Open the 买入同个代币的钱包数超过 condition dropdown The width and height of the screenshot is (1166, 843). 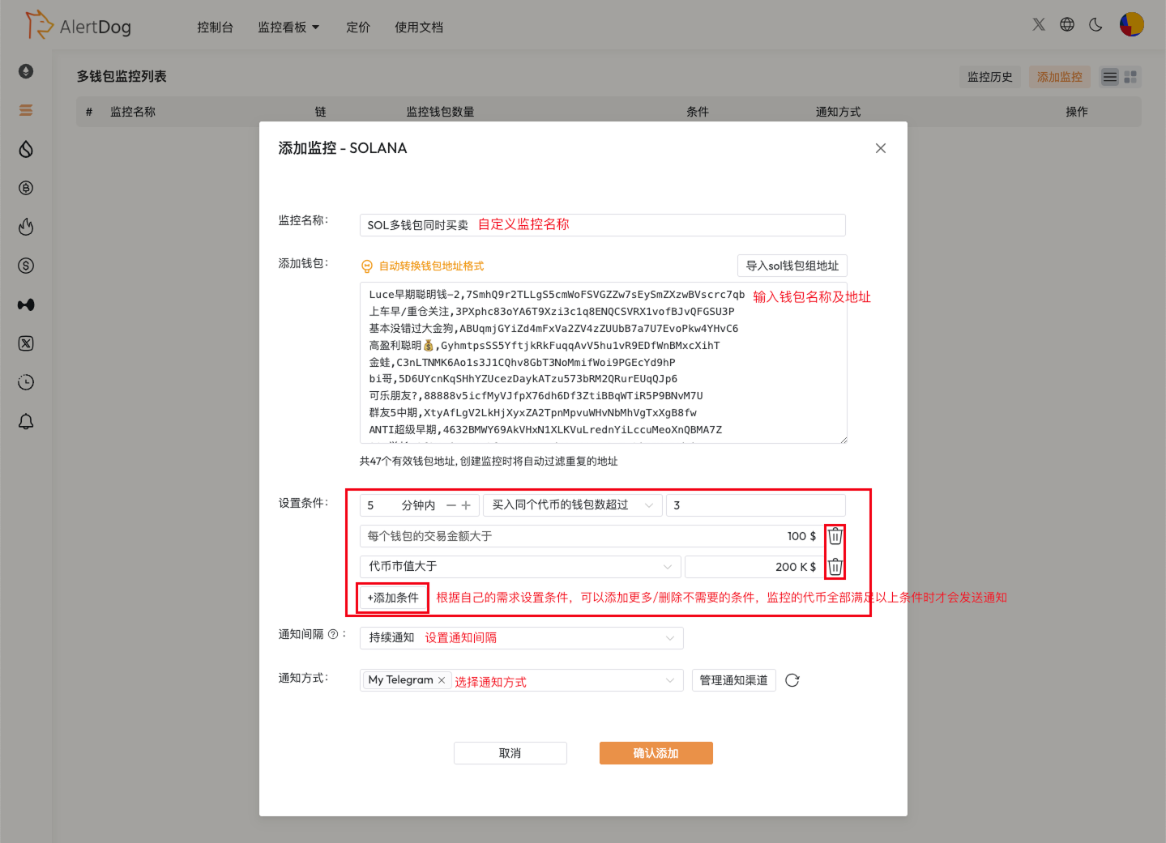click(573, 505)
